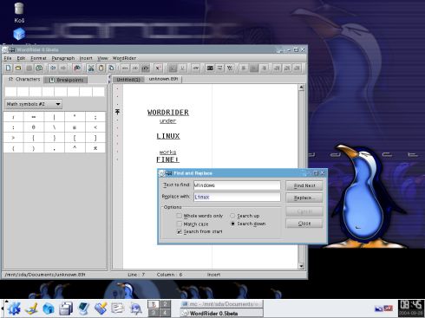The image size is (425, 318).
Task: Click the Open file folder icon
Action: [18, 68]
